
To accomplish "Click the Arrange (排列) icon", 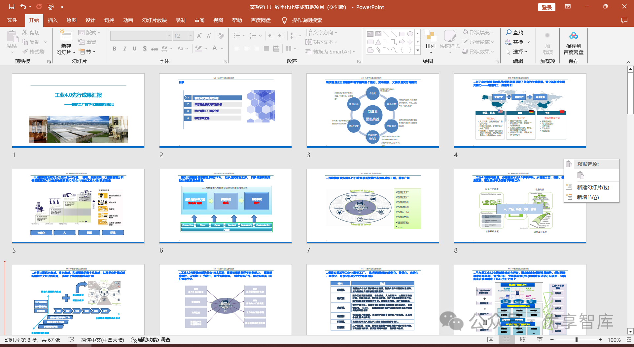I will 430,36.
